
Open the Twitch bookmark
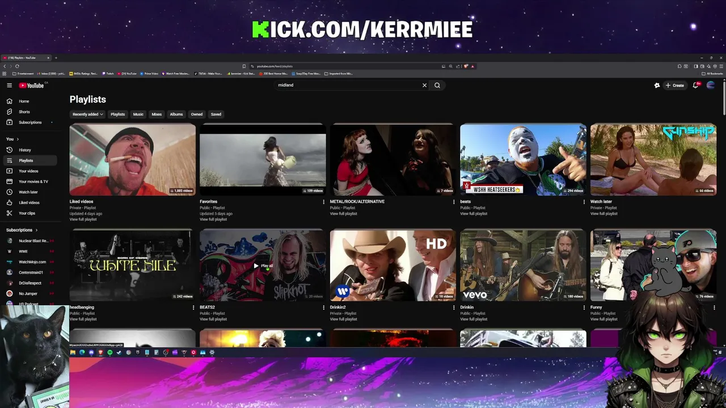point(108,74)
